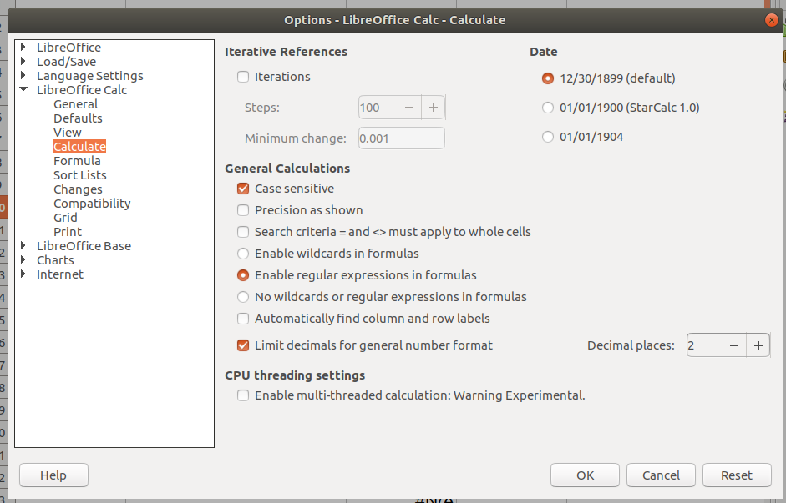The height and width of the screenshot is (503, 786).
Task: Click the Steps number field
Action: [378, 108]
